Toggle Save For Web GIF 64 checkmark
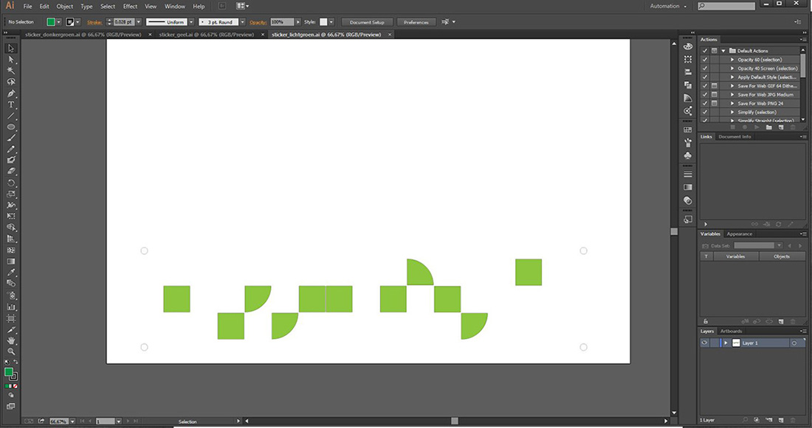 [x=705, y=85]
